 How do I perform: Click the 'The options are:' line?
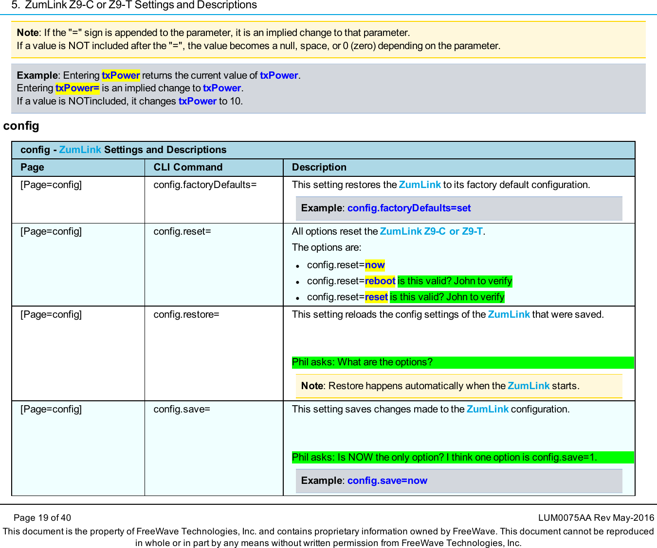point(327,247)
